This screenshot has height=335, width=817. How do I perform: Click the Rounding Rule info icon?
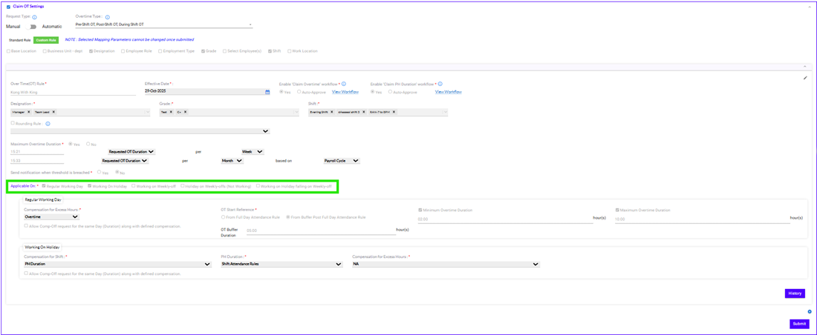48,124
